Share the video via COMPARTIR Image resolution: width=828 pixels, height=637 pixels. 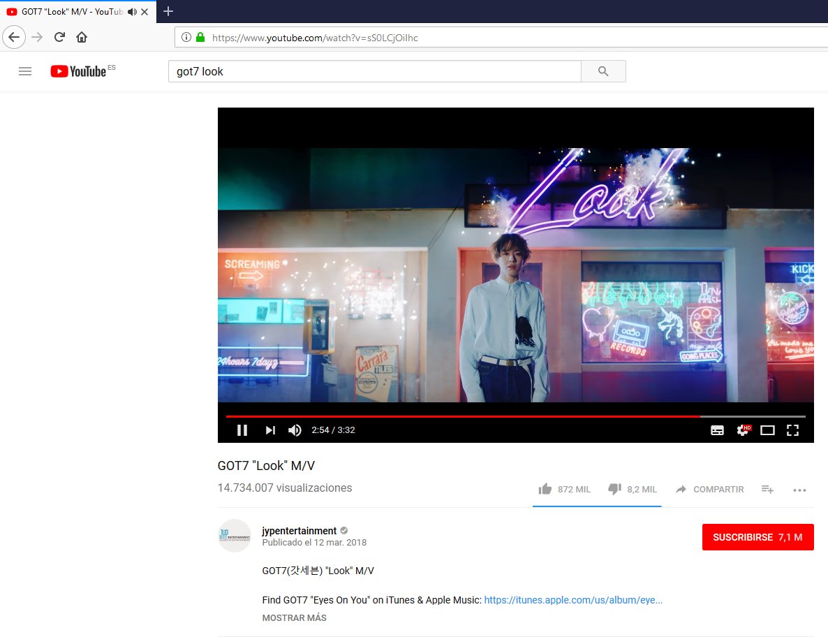click(x=710, y=489)
